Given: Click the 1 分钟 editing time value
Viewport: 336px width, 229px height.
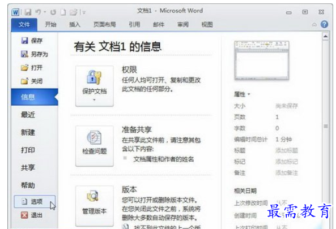Looking at the screenshot, I should (x=283, y=140).
